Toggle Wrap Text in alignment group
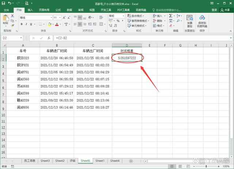234x169 pixels. click(x=101, y=16)
